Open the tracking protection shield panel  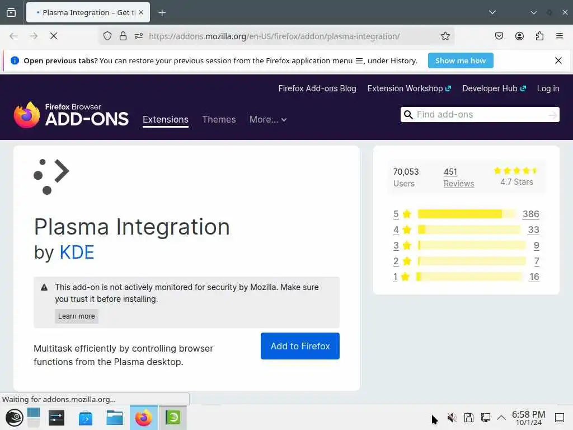[x=107, y=36]
